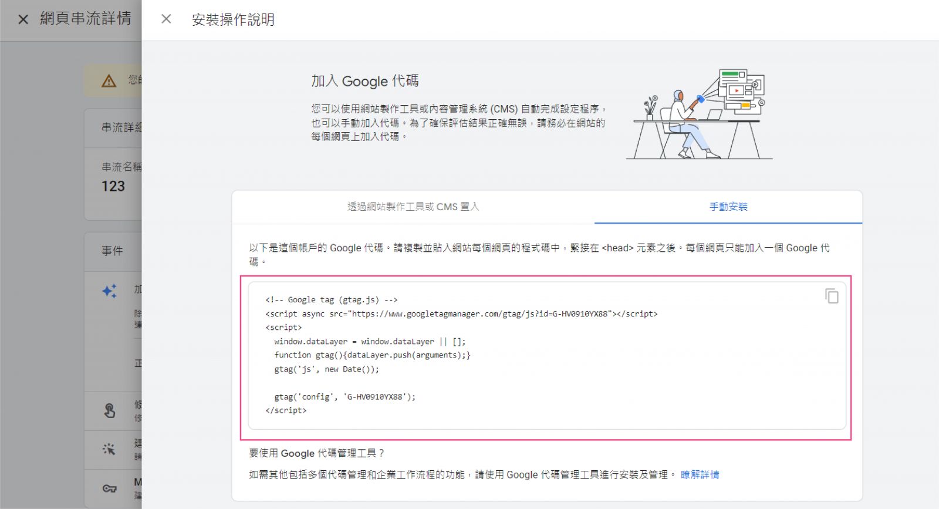Switch to 透過網站製作工具或 CMS 置入 tab
Image resolution: width=939 pixels, height=509 pixels.
[x=413, y=207]
